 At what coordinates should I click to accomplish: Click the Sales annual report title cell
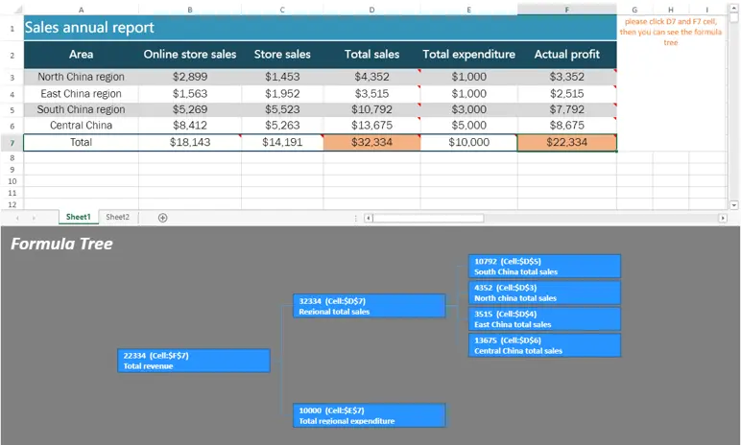(320, 28)
